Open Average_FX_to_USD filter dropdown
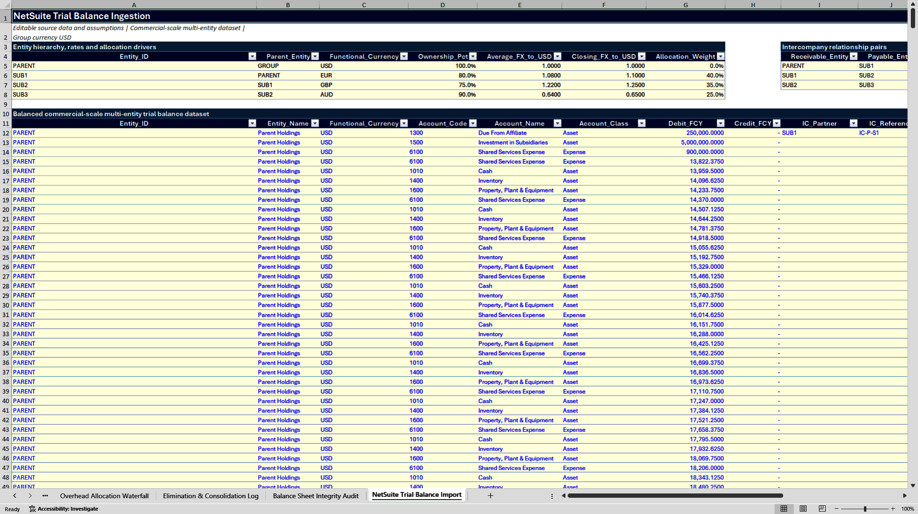The width and height of the screenshot is (918, 514). click(x=557, y=56)
